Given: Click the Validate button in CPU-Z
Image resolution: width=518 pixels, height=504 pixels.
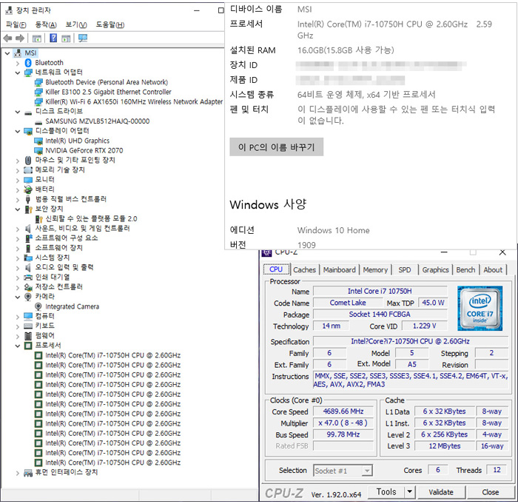Looking at the screenshot, I should tap(441, 492).
